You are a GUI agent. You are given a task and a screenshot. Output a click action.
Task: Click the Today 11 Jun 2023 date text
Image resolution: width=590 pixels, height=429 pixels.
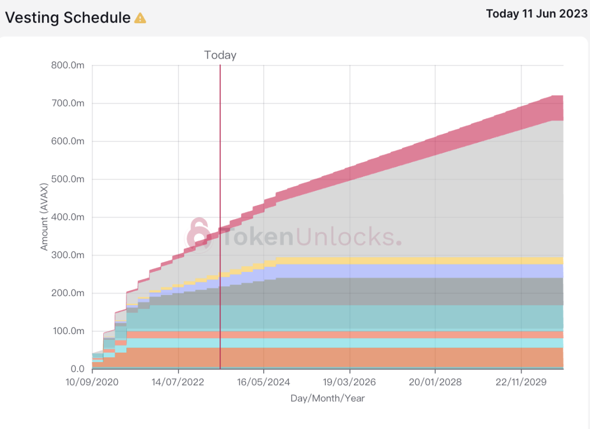536,14
